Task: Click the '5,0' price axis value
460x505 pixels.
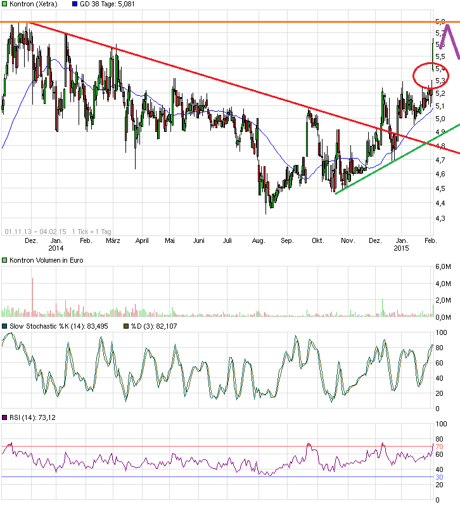Action: click(x=440, y=119)
